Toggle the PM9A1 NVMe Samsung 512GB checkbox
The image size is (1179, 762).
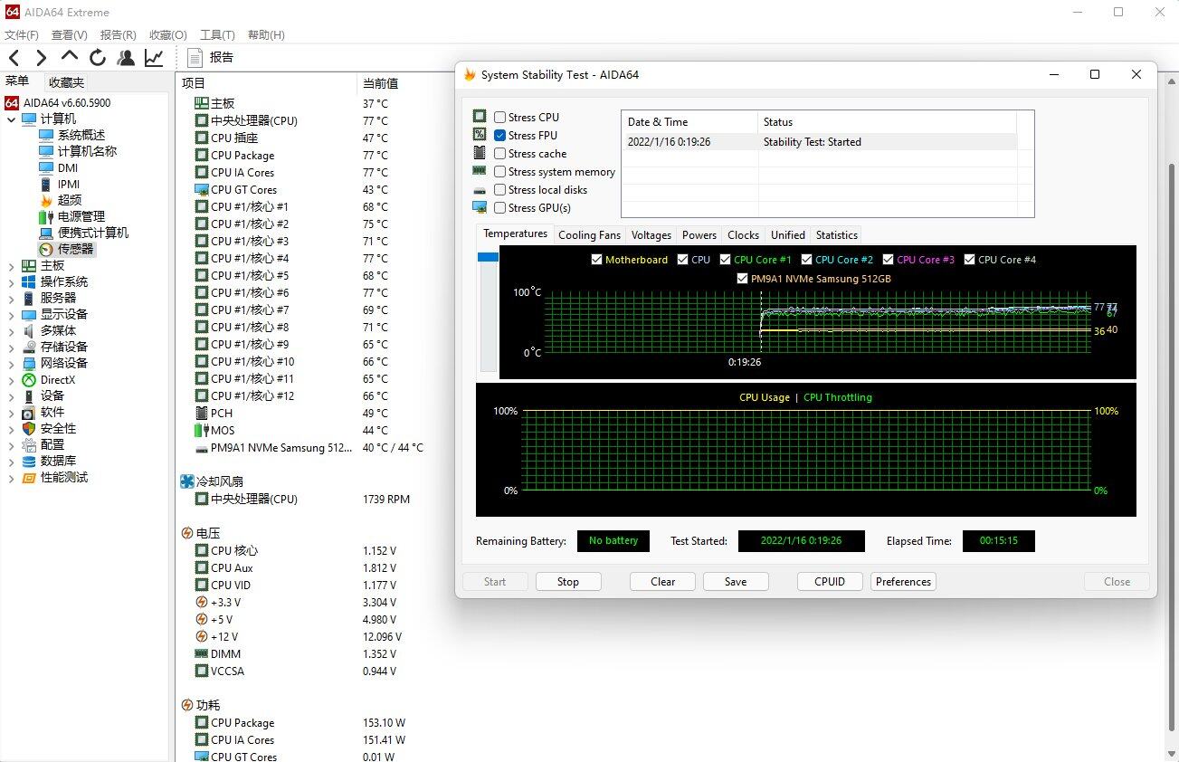742,279
